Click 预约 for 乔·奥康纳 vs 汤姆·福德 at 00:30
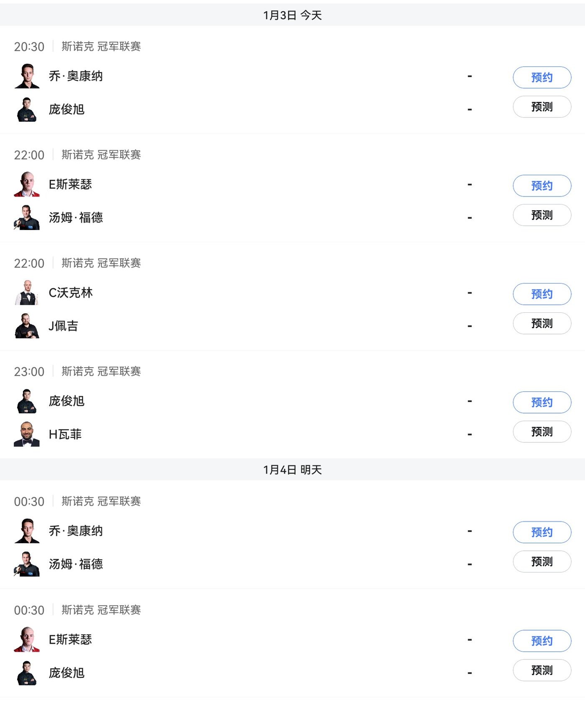 (542, 532)
